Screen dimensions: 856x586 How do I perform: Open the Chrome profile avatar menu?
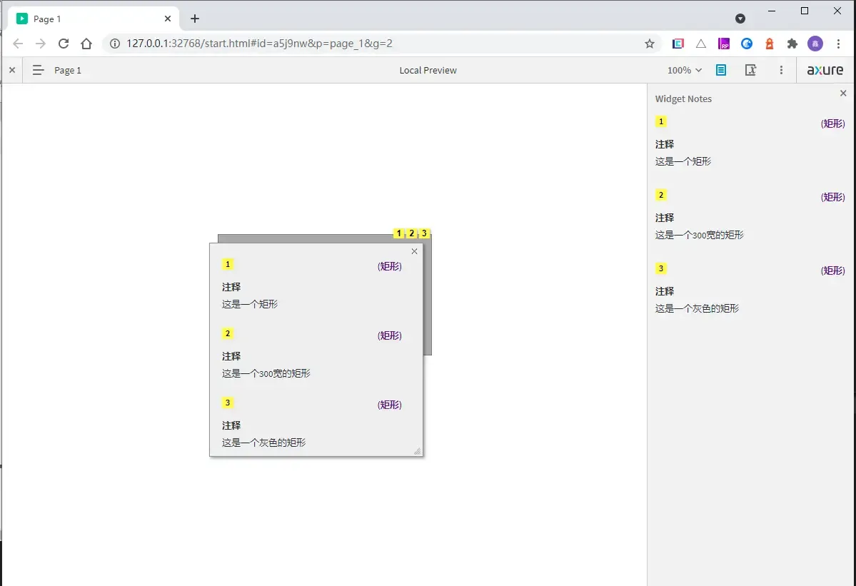click(x=815, y=44)
